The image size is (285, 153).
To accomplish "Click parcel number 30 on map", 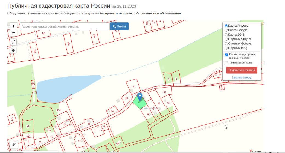I will pyautogui.click(x=127, y=98).
